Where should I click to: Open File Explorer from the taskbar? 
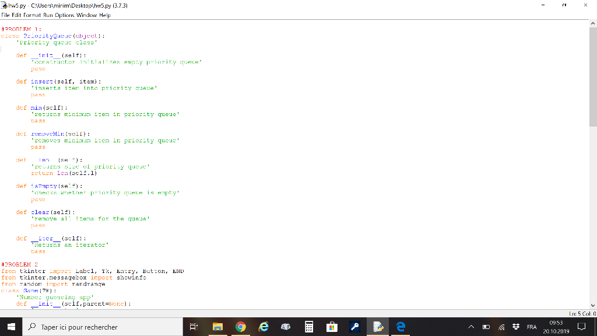coord(217,327)
